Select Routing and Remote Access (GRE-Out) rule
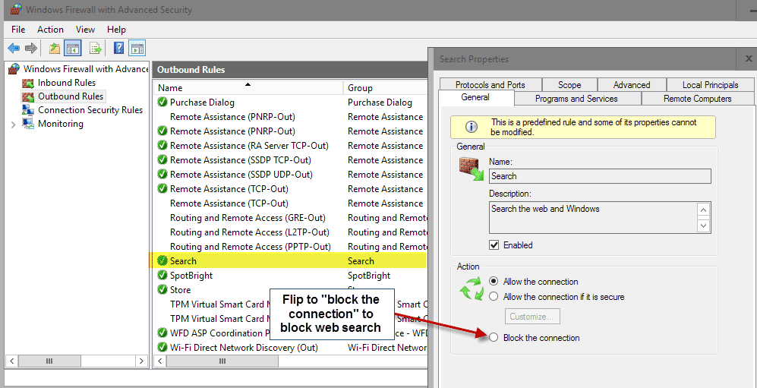 [x=248, y=218]
